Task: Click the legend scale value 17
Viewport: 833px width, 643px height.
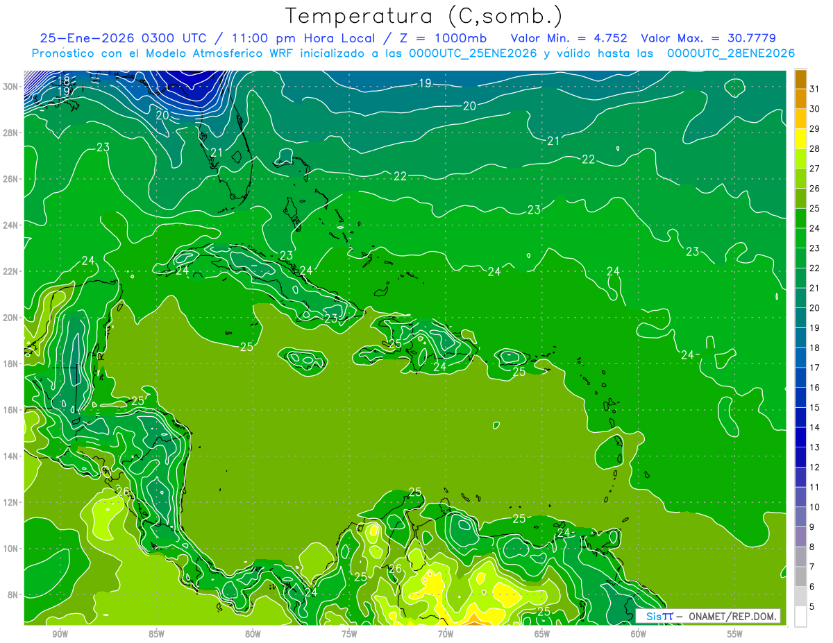Action: coord(815,368)
